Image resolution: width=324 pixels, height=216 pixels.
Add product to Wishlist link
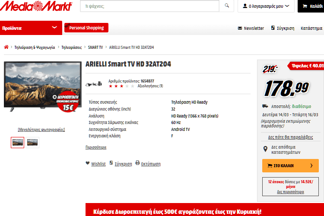[98, 164]
